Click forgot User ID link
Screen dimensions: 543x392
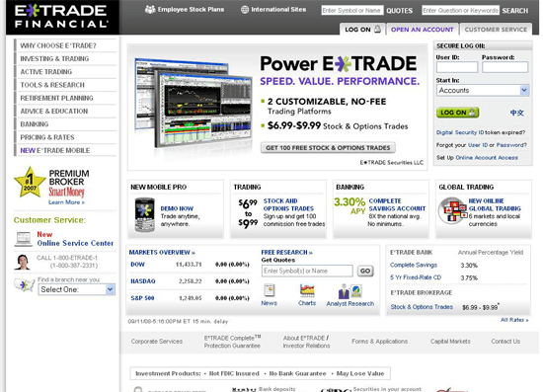(478, 145)
